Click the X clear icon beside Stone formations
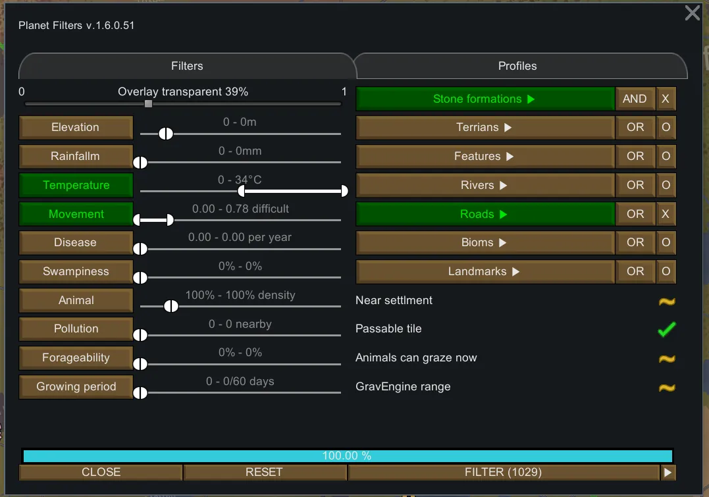 click(666, 99)
